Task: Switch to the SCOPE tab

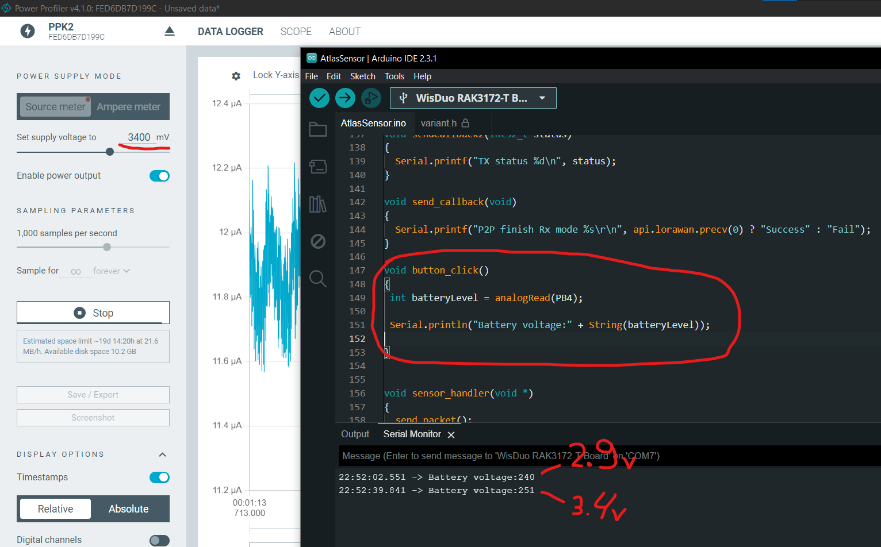Action: (x=296, y=32)
